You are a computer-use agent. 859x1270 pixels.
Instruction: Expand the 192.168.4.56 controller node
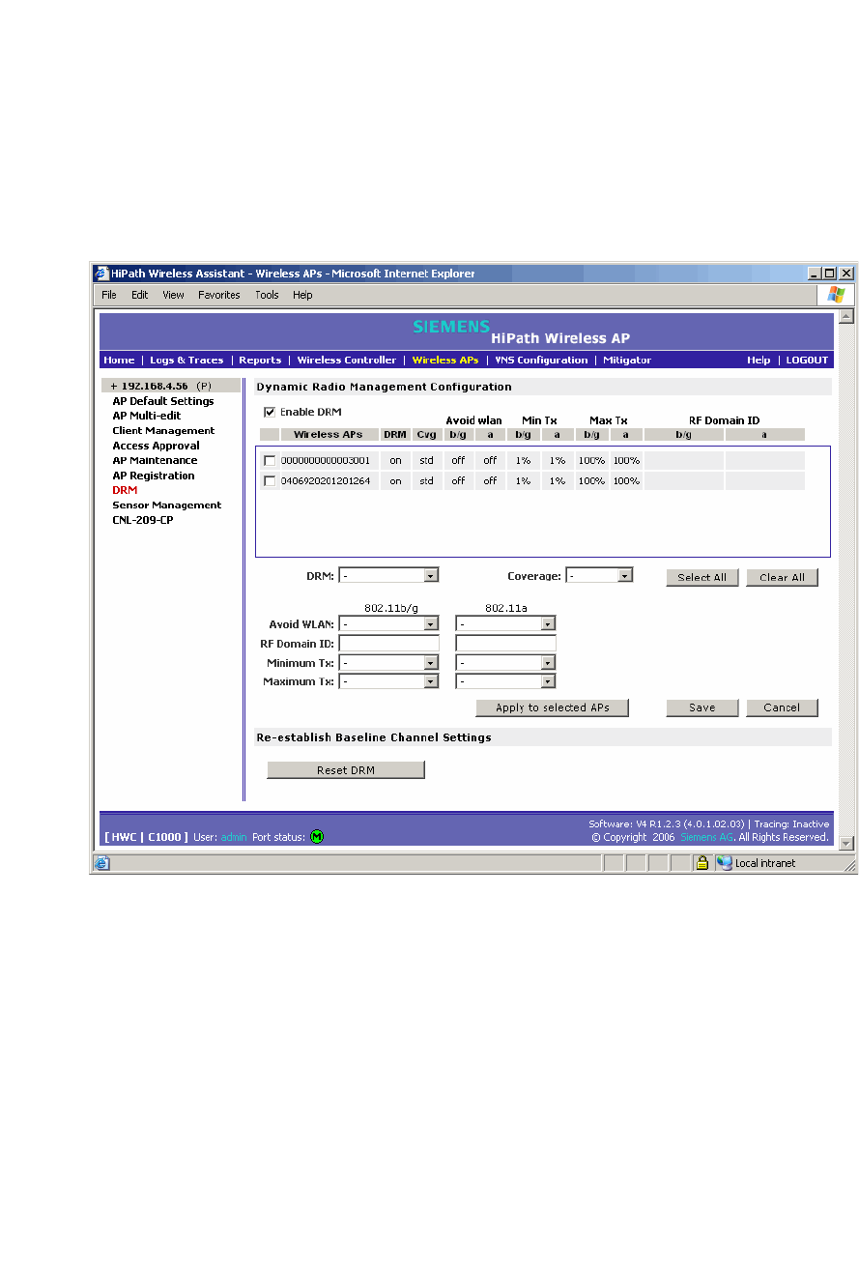(x=114, y=386)
